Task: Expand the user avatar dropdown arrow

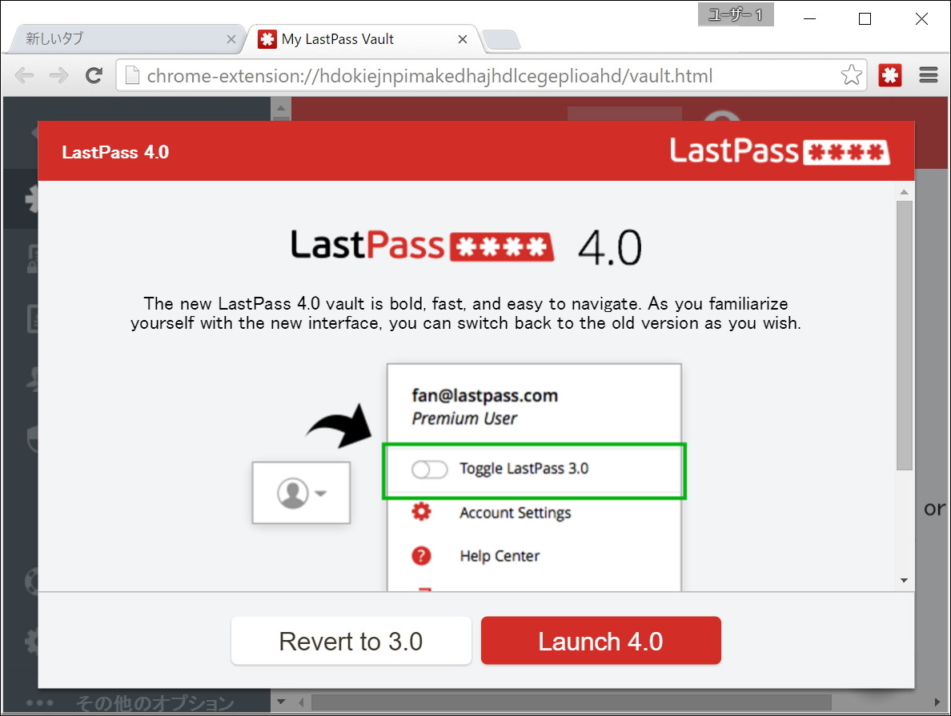Action: (322, 493)
